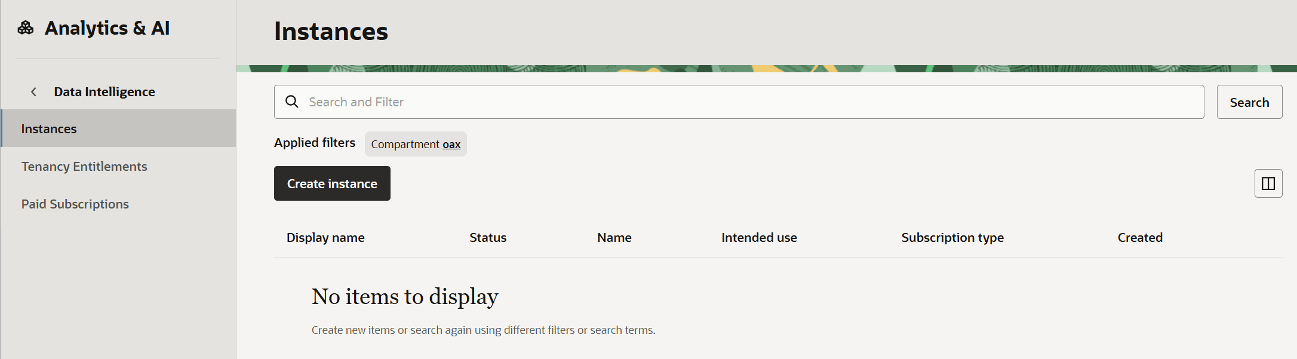Click the Data Intelligence heading

pos(105,92)
